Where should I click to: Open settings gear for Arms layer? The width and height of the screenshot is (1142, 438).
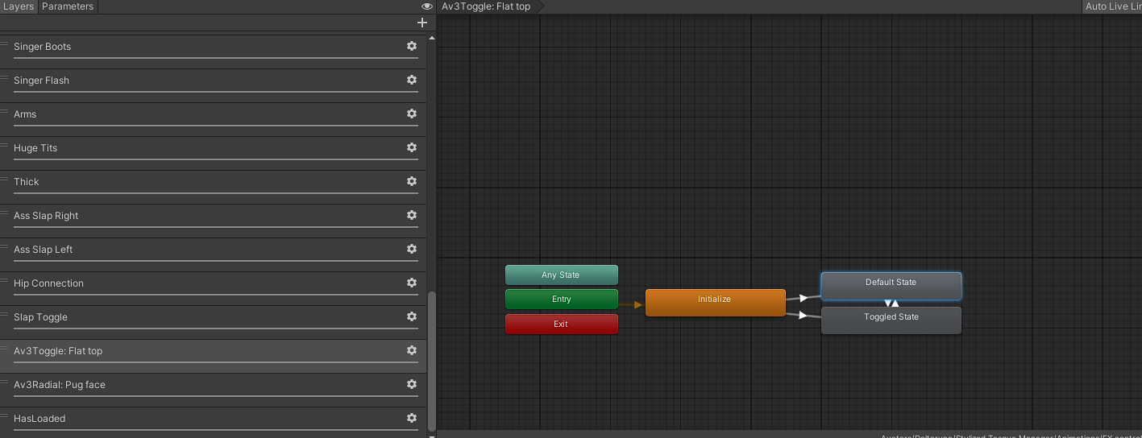click(412, 114)
